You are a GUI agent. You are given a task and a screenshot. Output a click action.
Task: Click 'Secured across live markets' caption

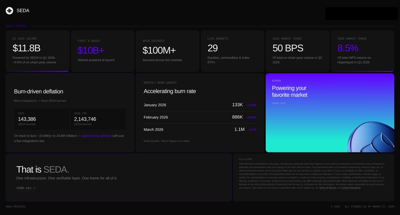pos(162,60)
